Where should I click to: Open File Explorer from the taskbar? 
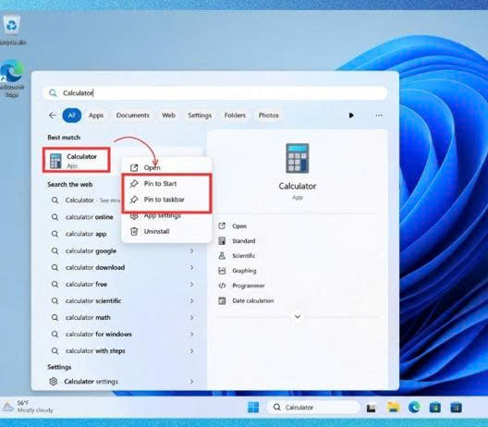coord(393,407)
